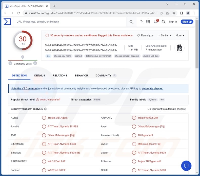Click 'Do you want to automate checks?' text
Screen dimensions: 200x176
(167, 109)
